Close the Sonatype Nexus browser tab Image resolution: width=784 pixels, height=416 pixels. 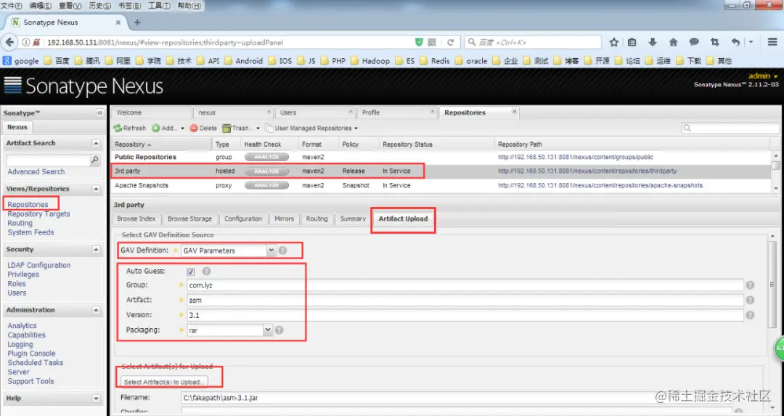coord(118,23)
